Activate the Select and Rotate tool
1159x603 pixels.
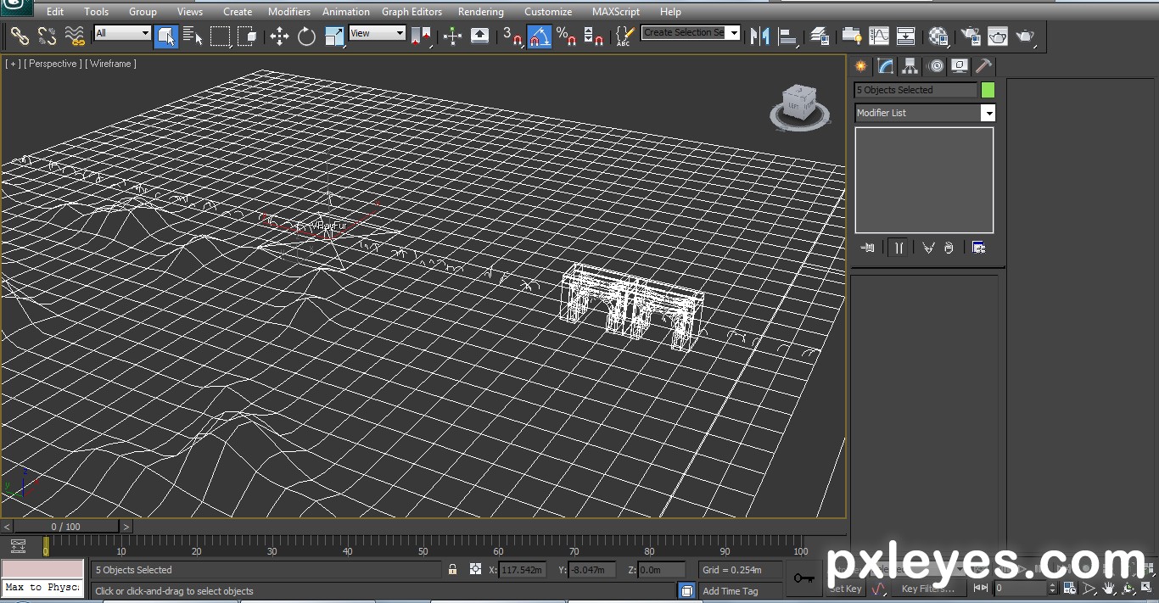coord(306,36)
